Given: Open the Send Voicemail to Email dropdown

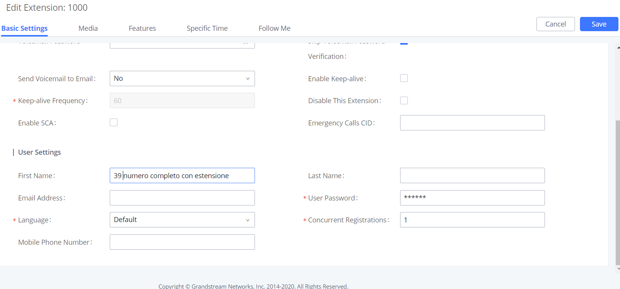Looking at the screenshot, I should 182,79.
